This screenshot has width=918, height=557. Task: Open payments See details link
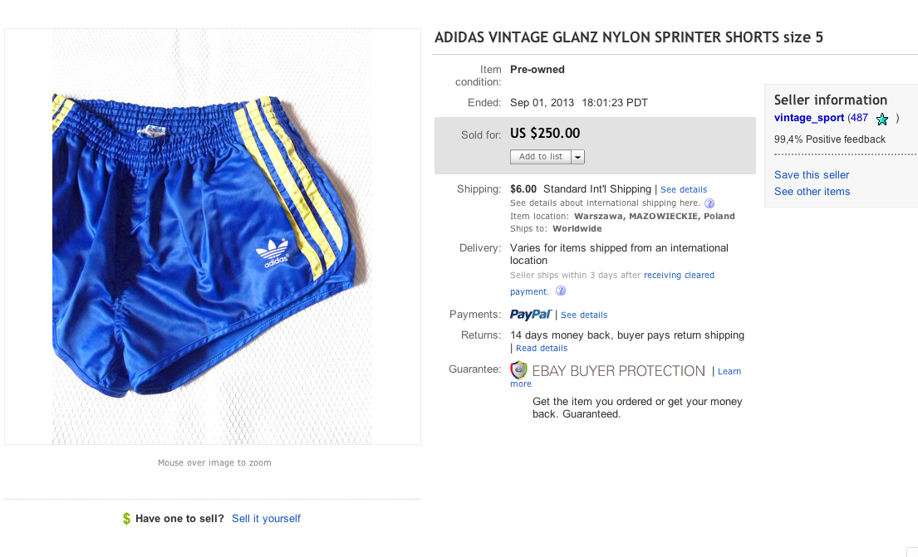584,315
